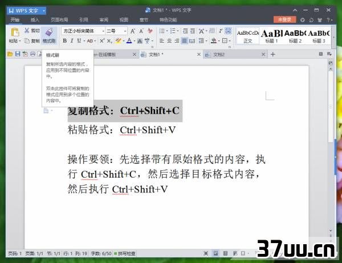This screenshot has height=263, width=342.
Task: Align text right
Action: pos(177,41)
